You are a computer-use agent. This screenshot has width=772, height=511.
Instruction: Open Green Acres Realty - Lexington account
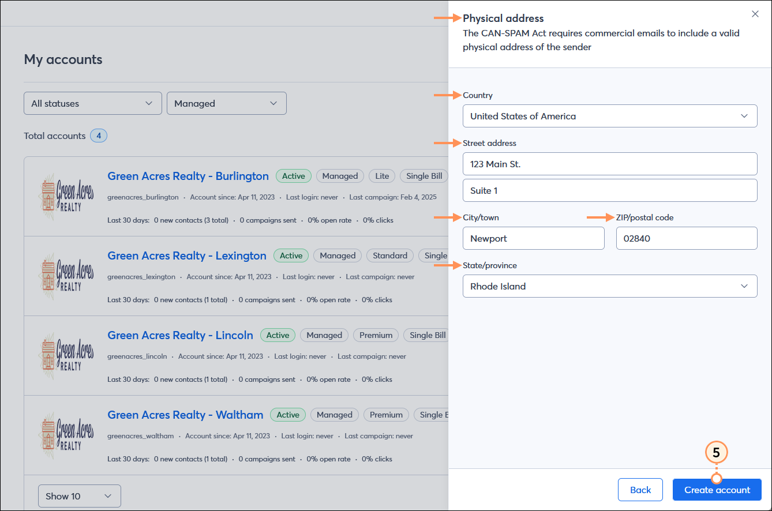point(187,255)
